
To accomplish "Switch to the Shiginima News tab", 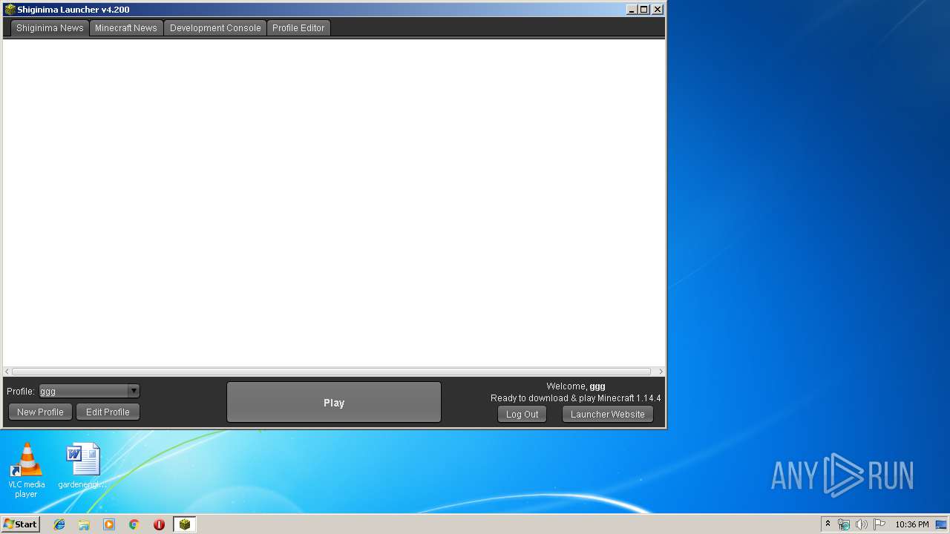I will [50, 28].
